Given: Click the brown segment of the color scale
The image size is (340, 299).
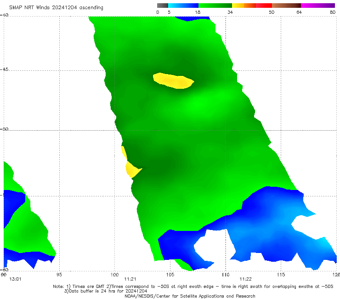Looking at the screenshot, I should (286, 6).
